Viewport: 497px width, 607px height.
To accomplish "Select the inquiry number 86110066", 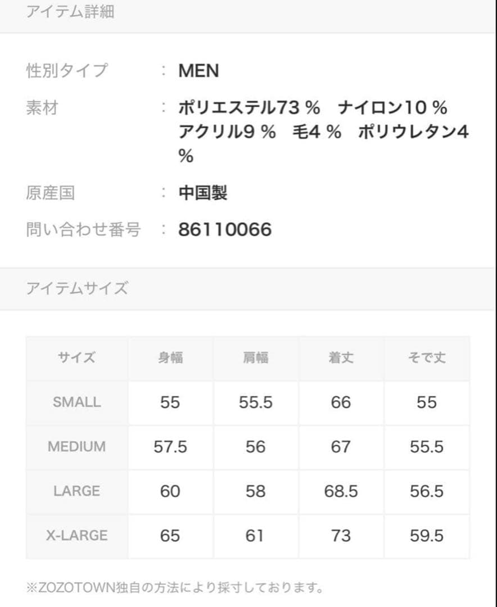I will pos(225,229).
